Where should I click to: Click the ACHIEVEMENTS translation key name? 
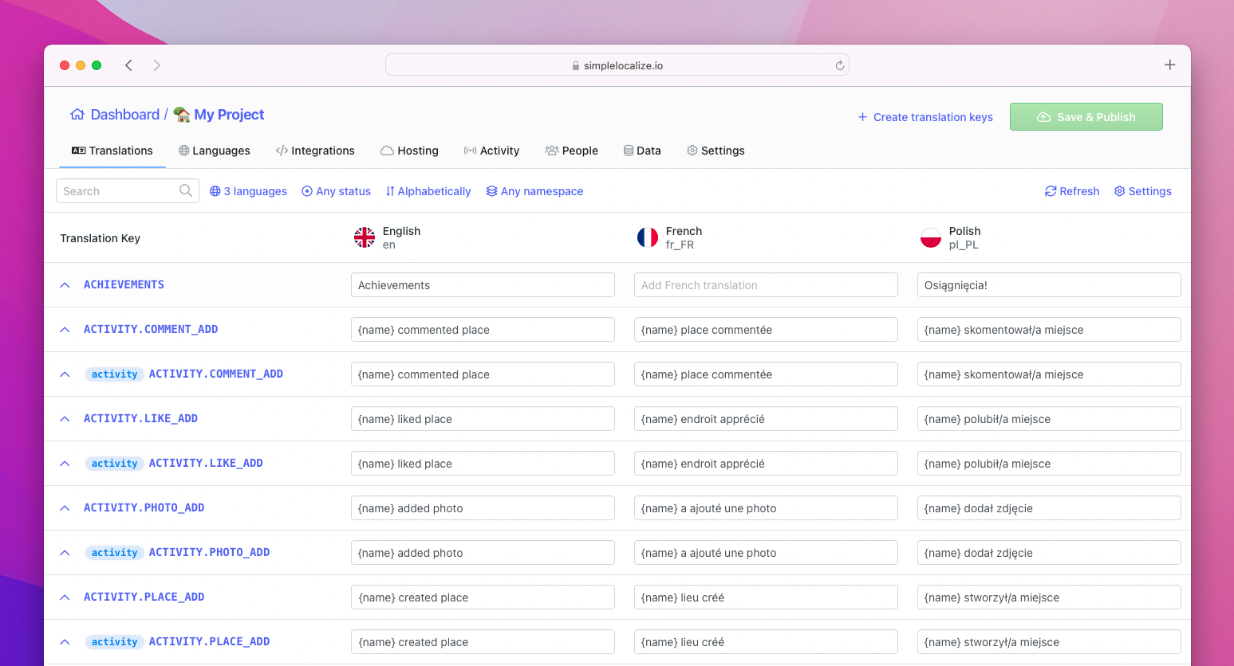pyautogui.click(x=124, y=284)
